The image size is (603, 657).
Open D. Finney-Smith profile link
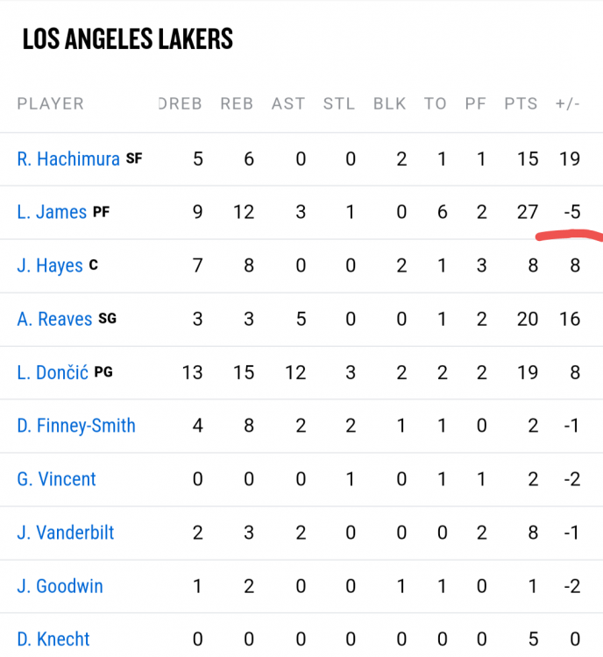(76, 426)
